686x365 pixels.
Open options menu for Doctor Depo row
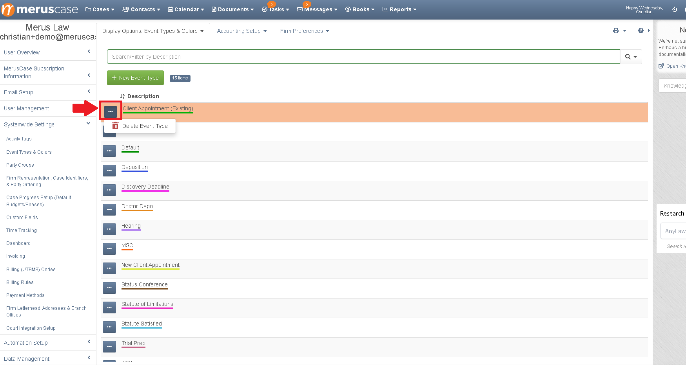[x=109, y=210]
